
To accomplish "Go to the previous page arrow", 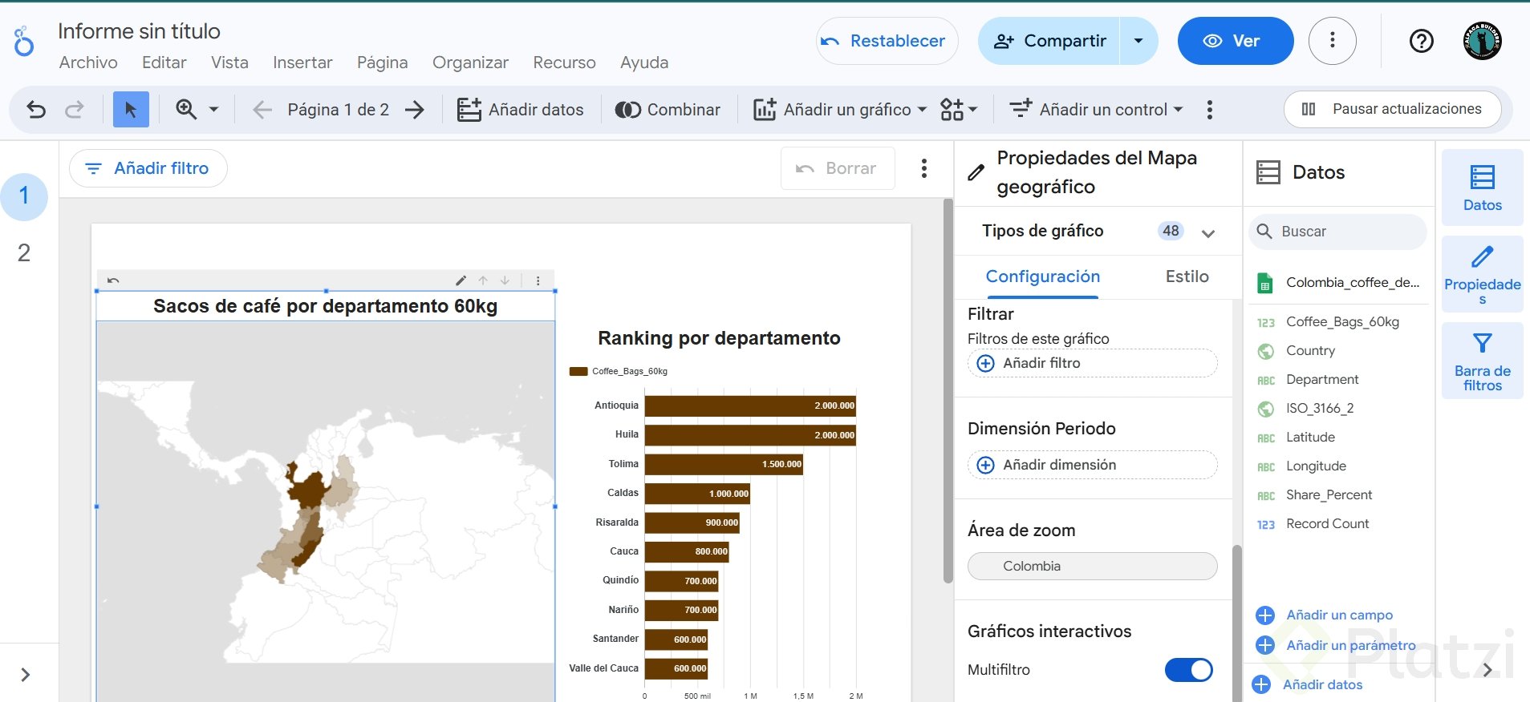I will (262, 110).
